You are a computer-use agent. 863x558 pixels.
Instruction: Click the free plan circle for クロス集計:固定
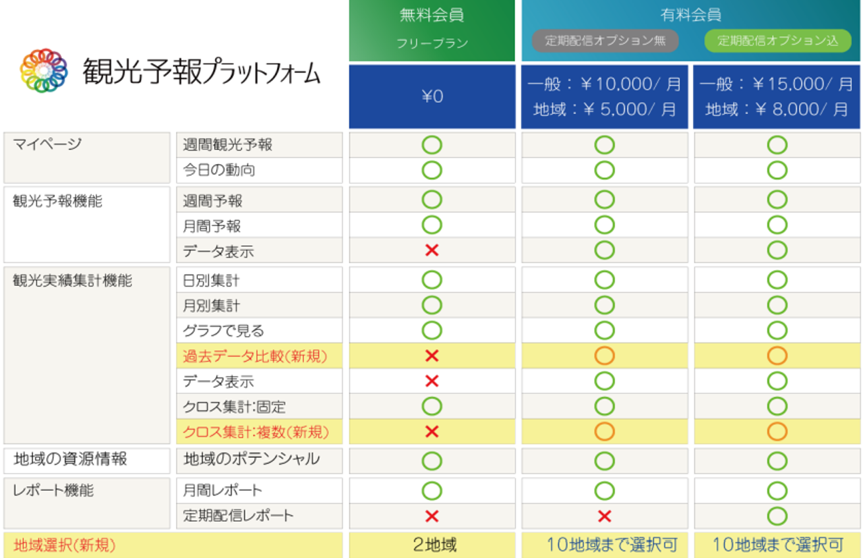click(432, 407)
